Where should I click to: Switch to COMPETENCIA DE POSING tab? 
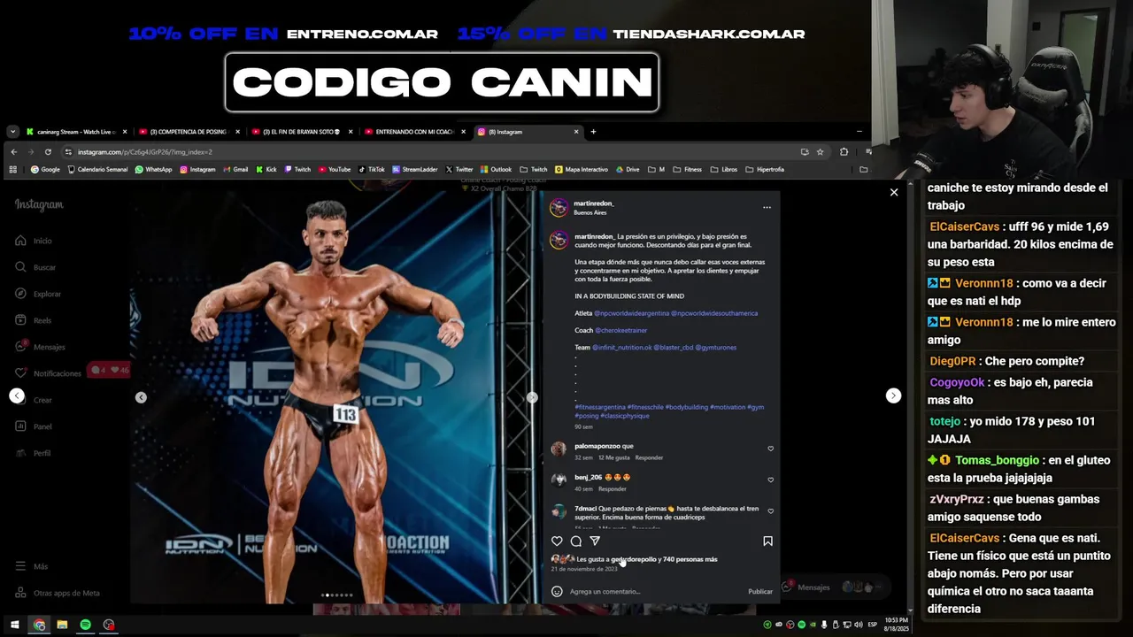pos(188,132)
